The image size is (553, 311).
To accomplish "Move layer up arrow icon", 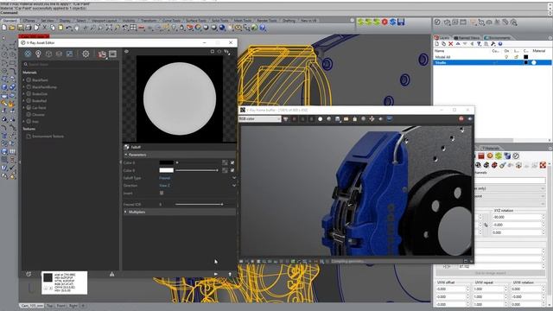I will pyautogui.click(x=458, y=44).
